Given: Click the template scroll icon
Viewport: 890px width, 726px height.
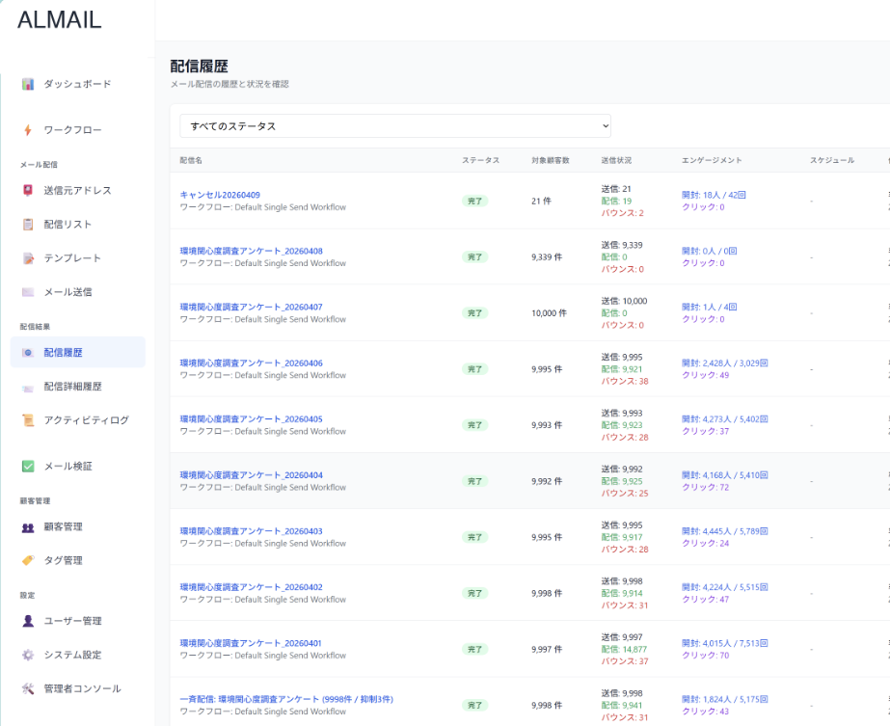Looking at the screenshot, I should tap(28, 258).
